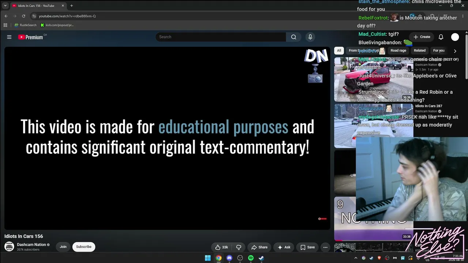Viewport: 468px width, 263px height.
Task: Select the Road rage filter chip
Action: tap(398, 51)
